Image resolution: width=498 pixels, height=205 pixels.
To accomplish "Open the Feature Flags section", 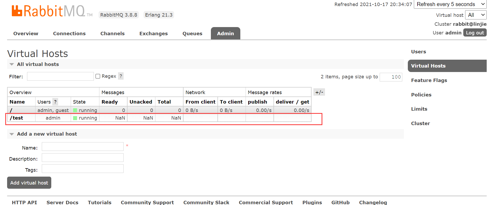I will click(429, 80).
